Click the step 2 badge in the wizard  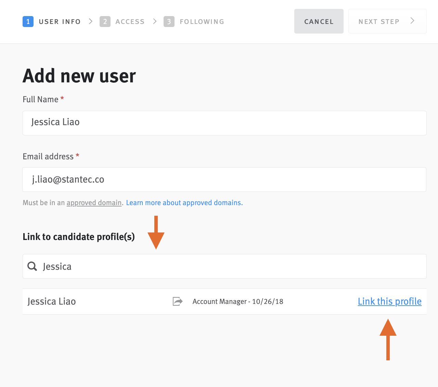coord(105,21)
